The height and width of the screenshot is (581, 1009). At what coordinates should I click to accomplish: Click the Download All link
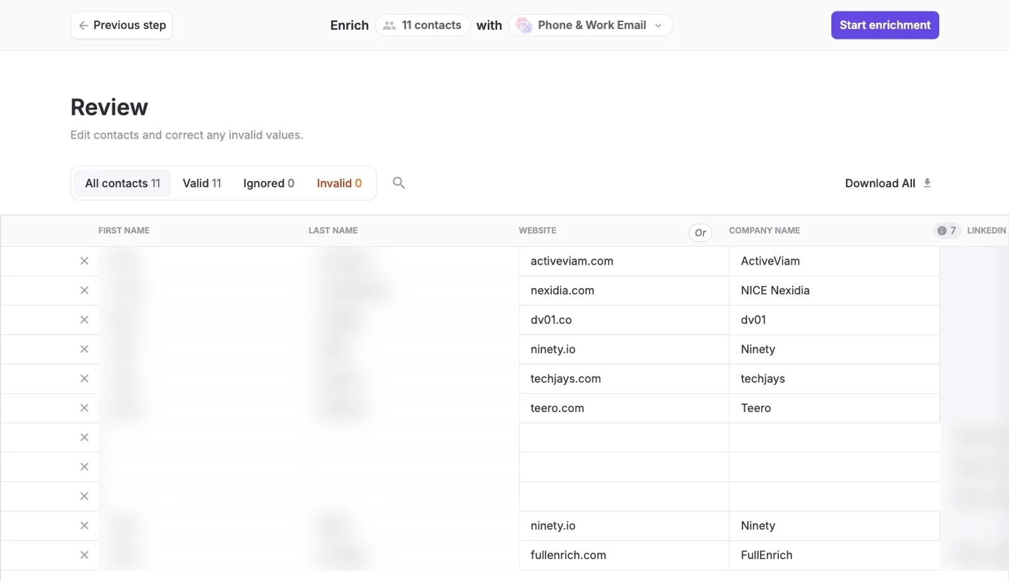point(888,183)
